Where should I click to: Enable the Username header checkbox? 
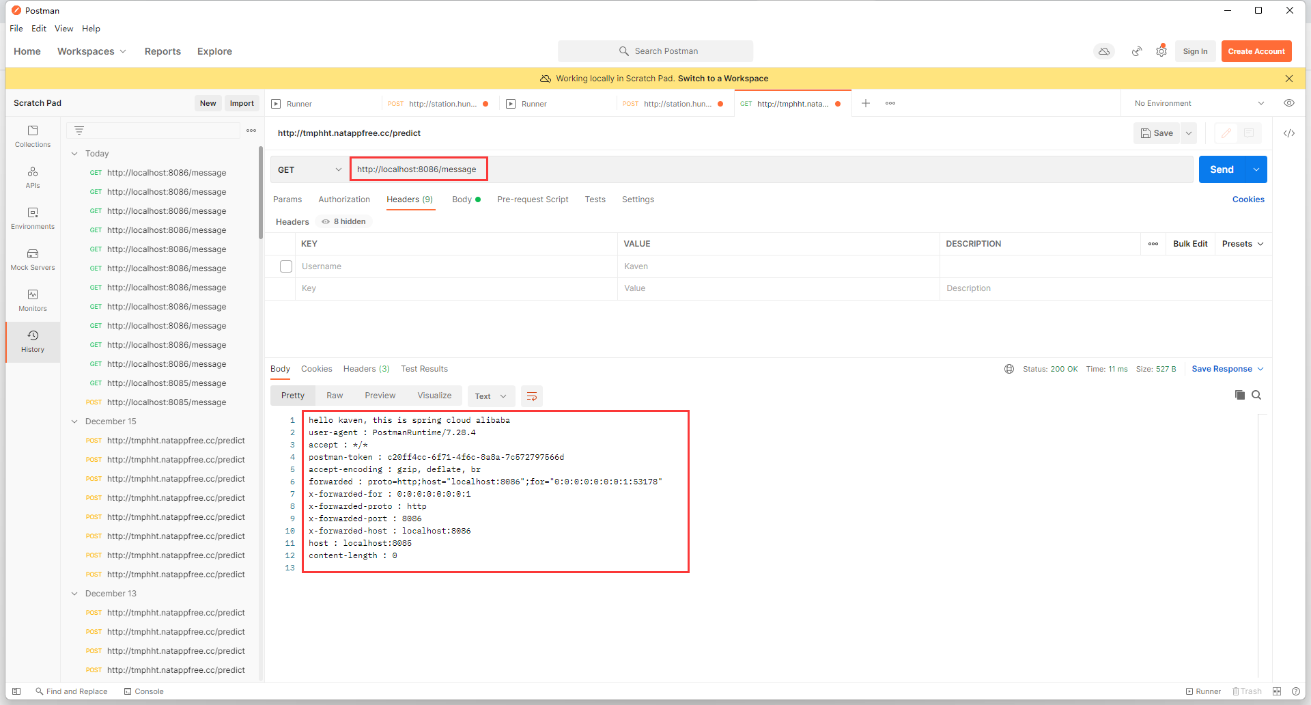point(286,266)
